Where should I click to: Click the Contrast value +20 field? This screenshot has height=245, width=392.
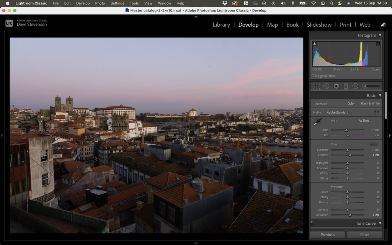click(x=376, y=155)
